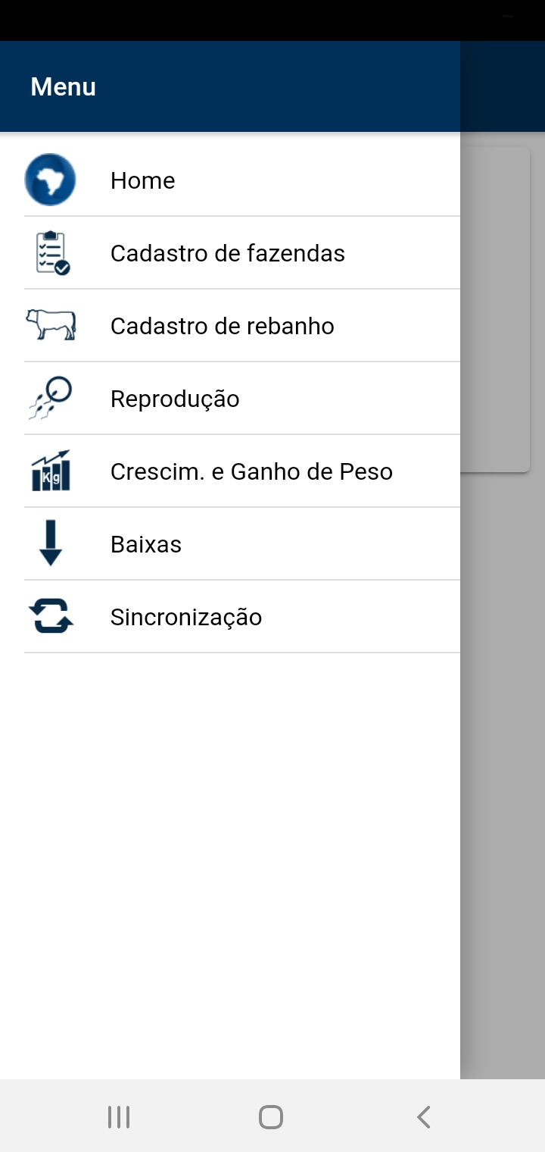The image size is (545, 1152).
Task: Choose the Baixas menu item
Action: [242, 544]
